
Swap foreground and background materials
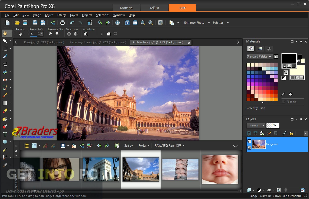[286, 73]
